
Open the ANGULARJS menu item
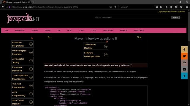click(x=139, y=31)
